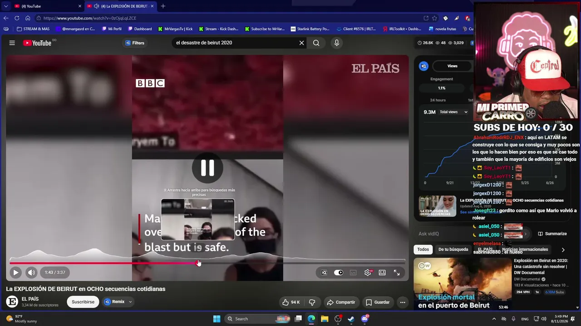Open player settings gear
This screenshot has height=326, width=581.
click(368, 273)
